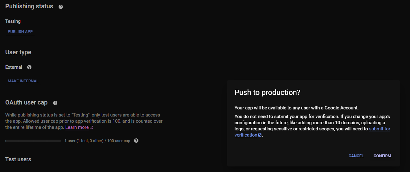Click the help icon beside Publishing status
410x172 pixels.
pyautogui.click(x=61, y=7)
